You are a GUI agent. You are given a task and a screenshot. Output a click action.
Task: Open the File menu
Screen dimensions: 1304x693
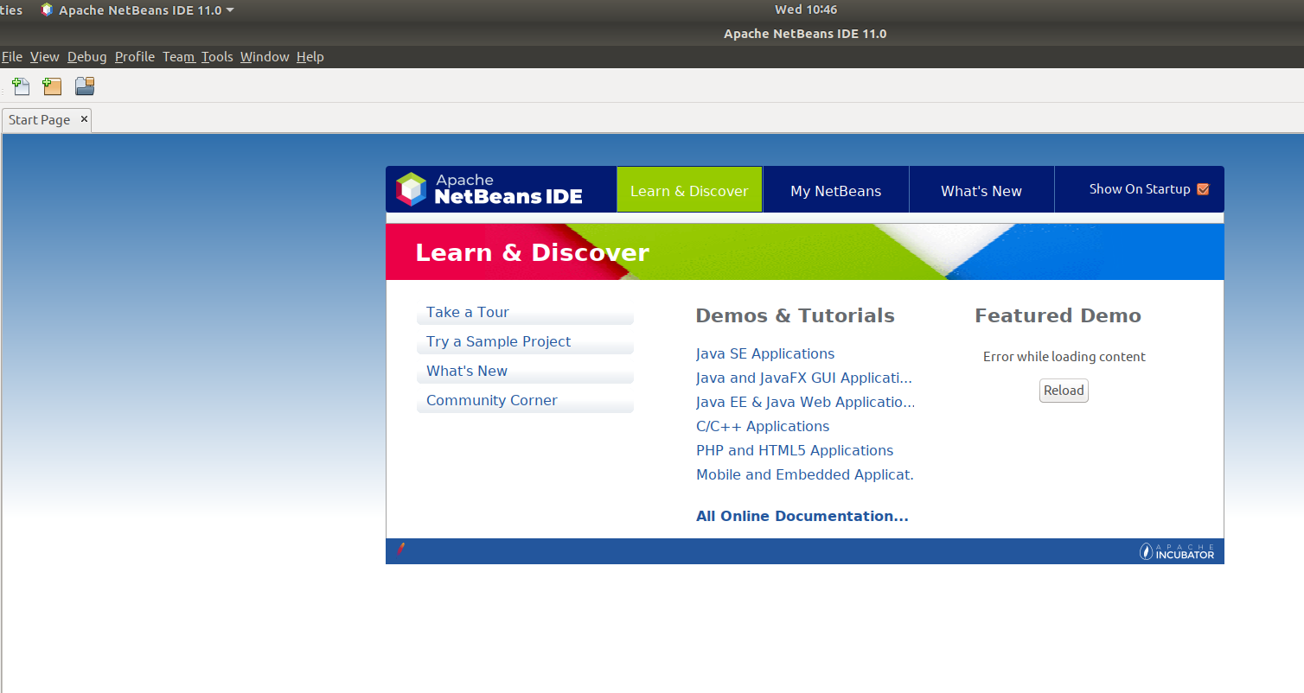[x=12, y=57]
